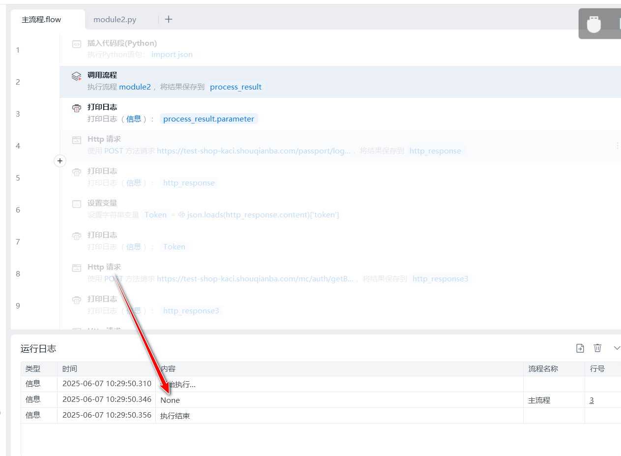
Task: Click the printer icon on line 5
Action: [x=76, y=172]
